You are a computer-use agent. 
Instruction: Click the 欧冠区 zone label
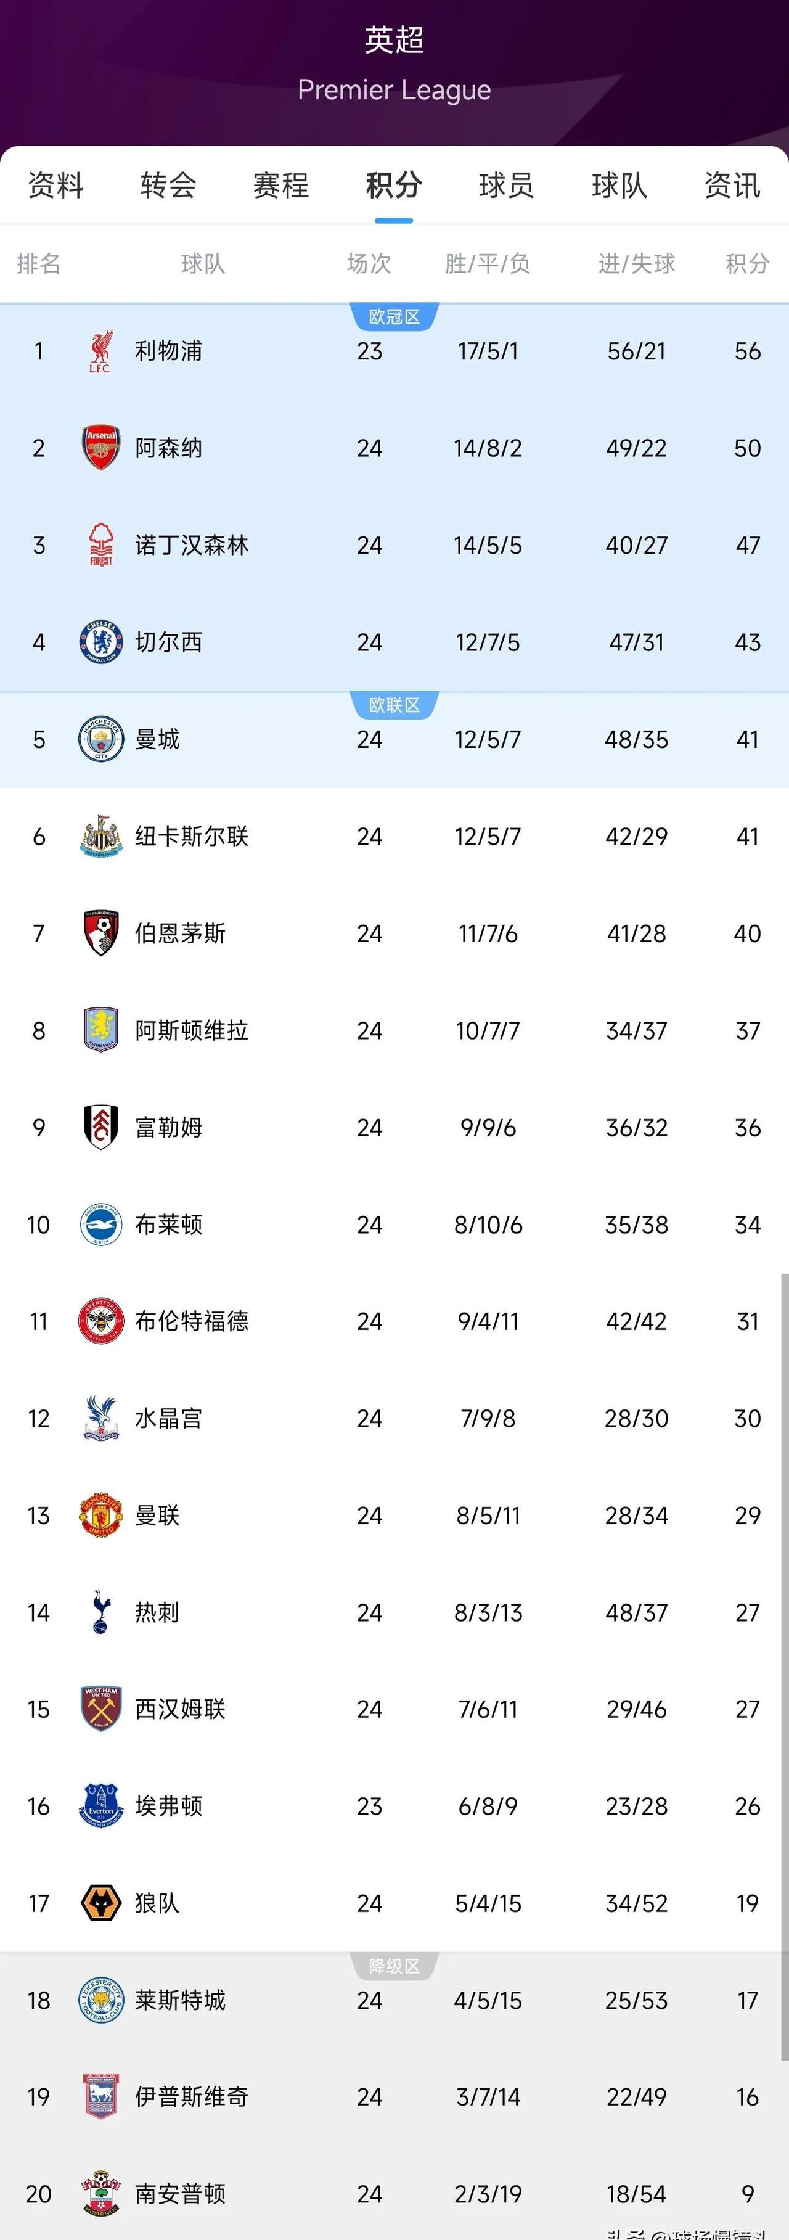click(394, 316)
